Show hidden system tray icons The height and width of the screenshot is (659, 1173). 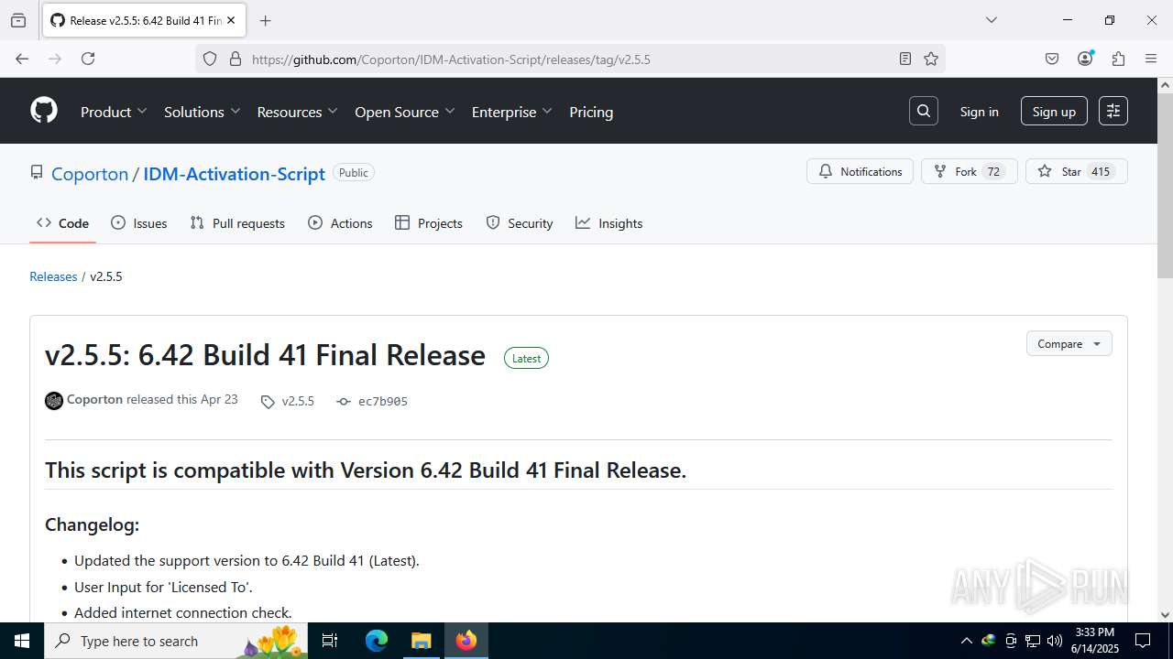click(x=966, y=641)
